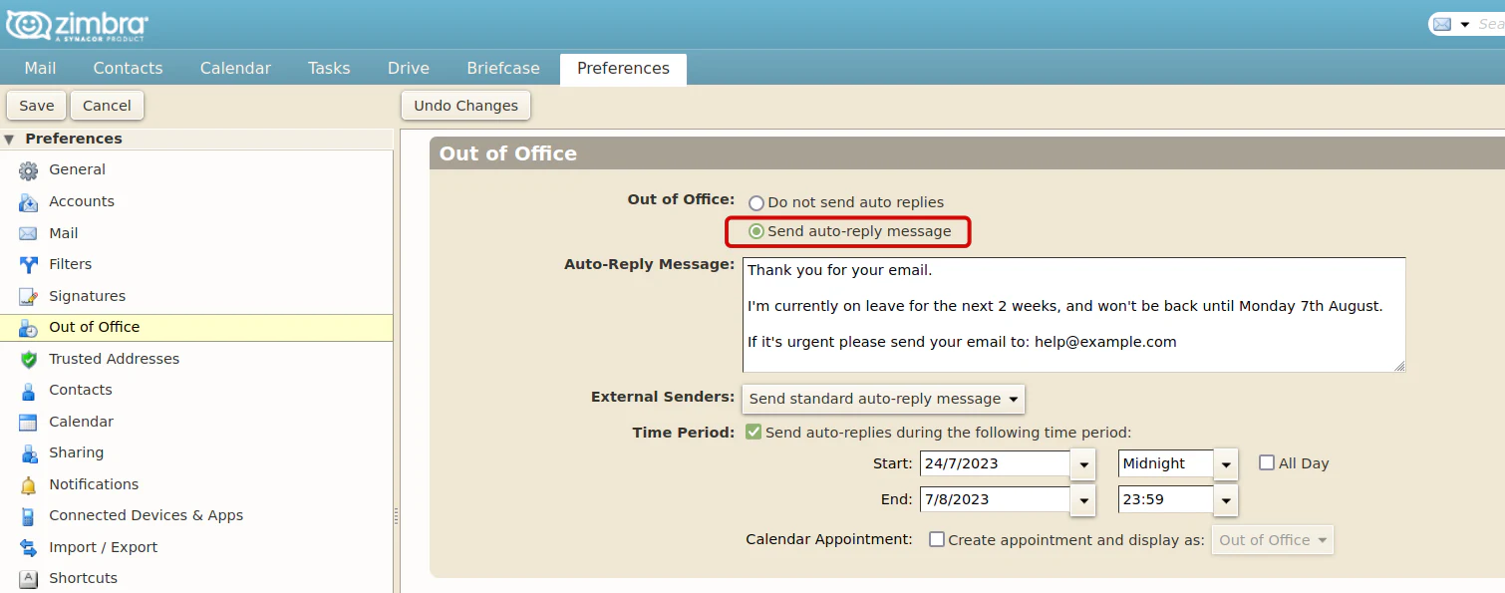This screenshot has width=1505, height=593.
Task: Click inside the Auto-Reply Message text area
Action: tap(1073, 315)
